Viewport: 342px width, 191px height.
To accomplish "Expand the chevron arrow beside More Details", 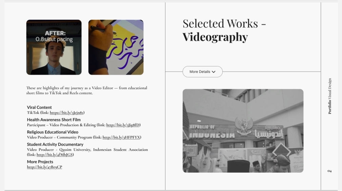I will 214,72.
